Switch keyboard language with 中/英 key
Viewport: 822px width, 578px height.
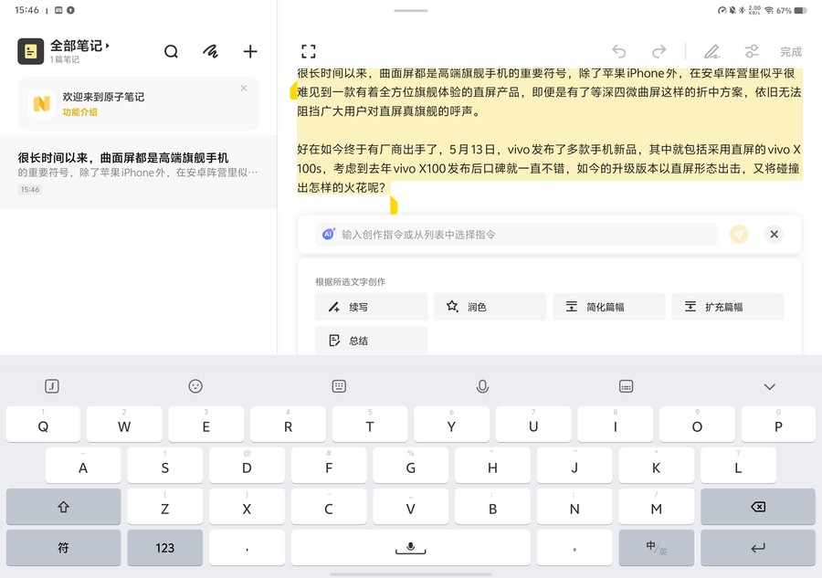tap(656, 548)
